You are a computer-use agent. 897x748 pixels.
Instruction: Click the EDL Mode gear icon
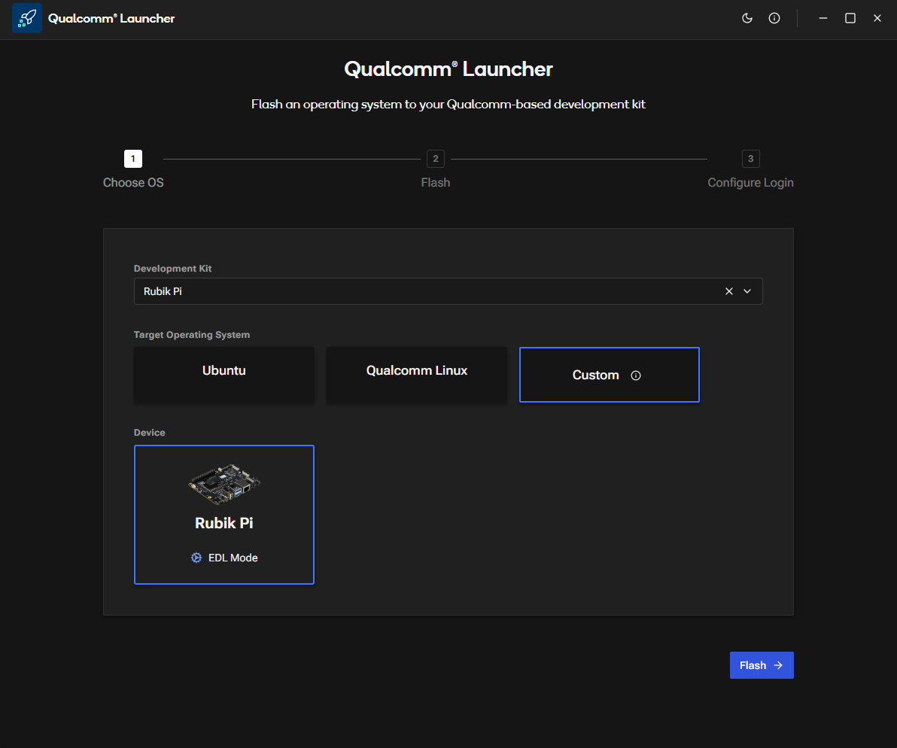coord(196,558)
